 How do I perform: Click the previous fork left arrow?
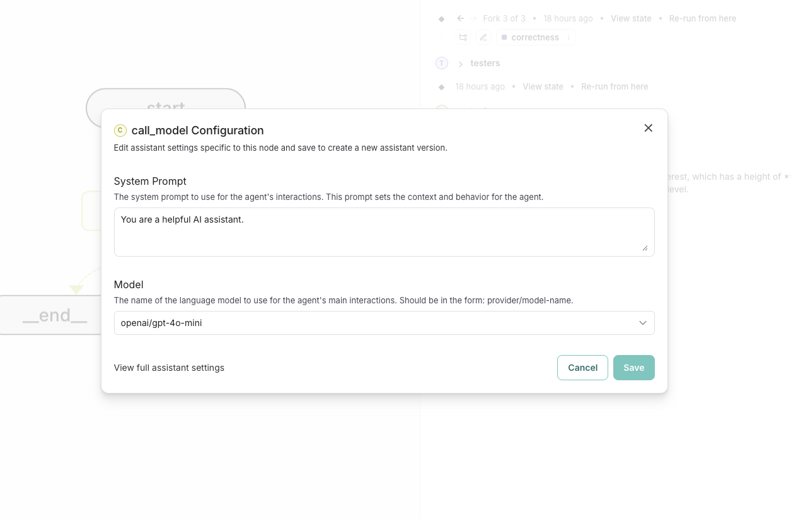click(x=461, y=18)
